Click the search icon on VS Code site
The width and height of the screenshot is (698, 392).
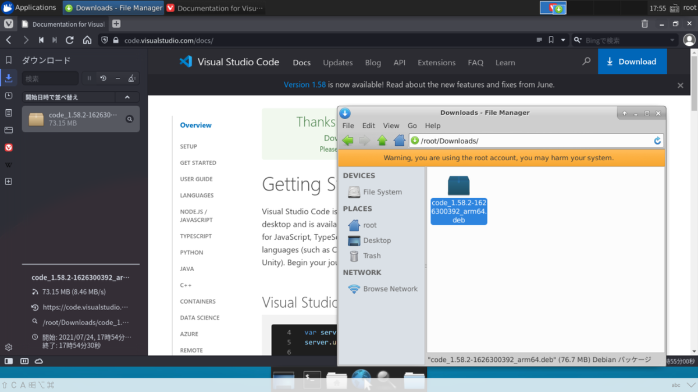(586, 62)
